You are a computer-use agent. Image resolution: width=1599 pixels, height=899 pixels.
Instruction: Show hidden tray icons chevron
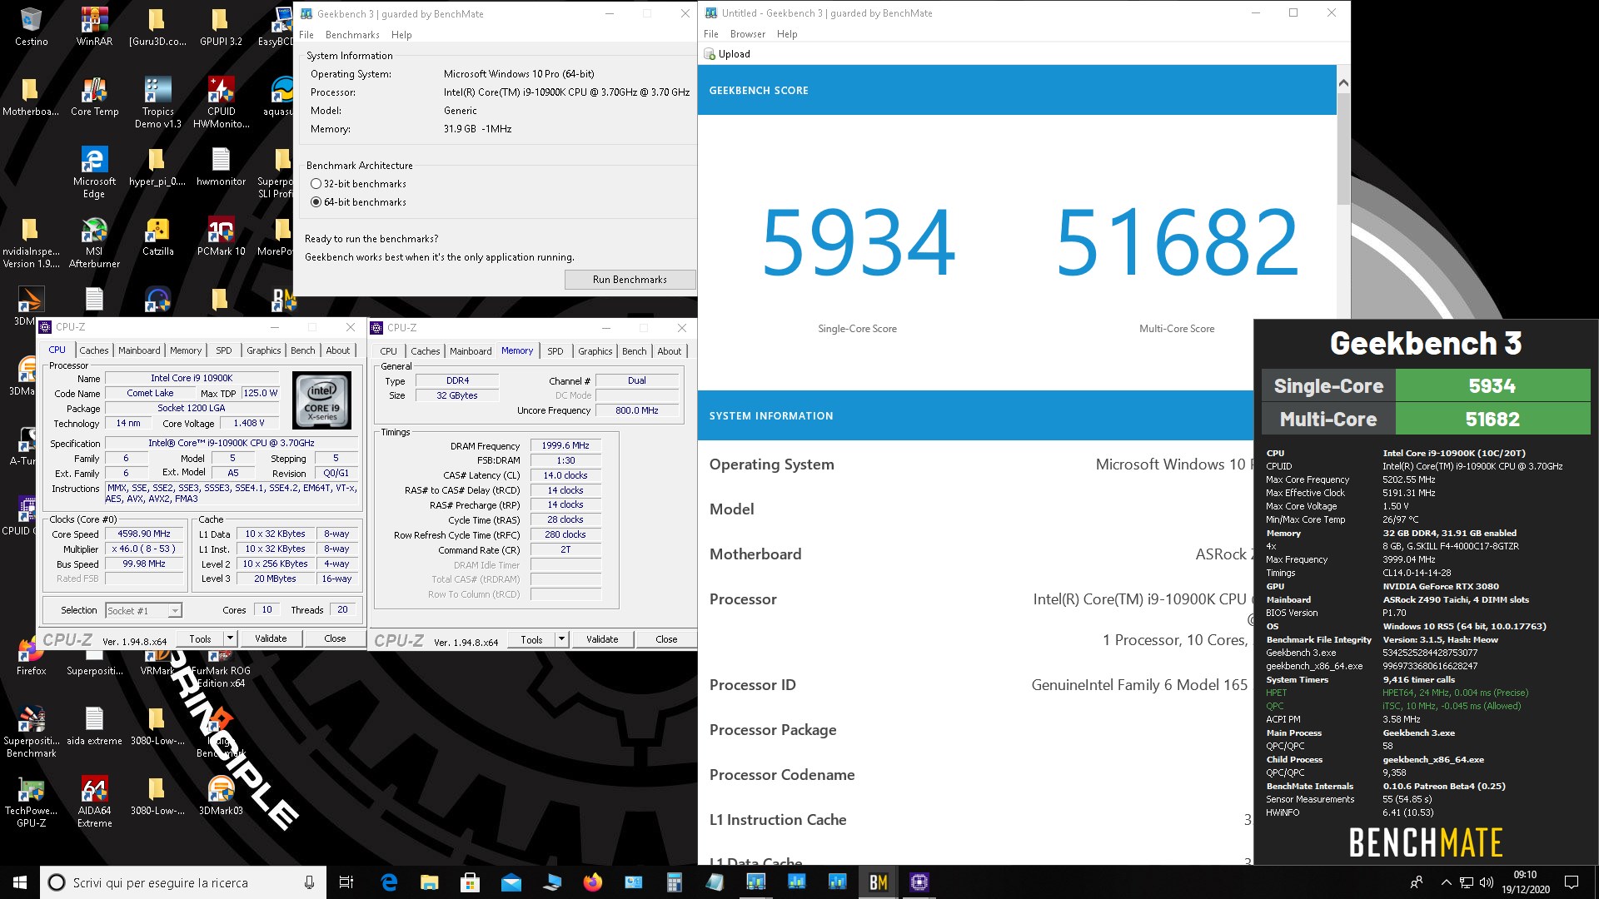coord(1446,882)
